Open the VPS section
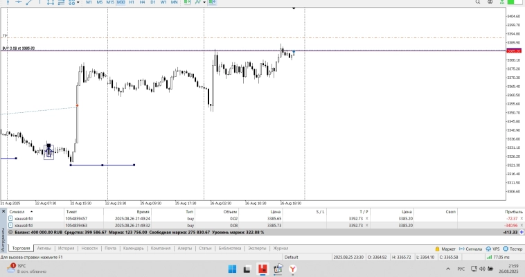The image size is (525, 277). click(x=495, y=248)
